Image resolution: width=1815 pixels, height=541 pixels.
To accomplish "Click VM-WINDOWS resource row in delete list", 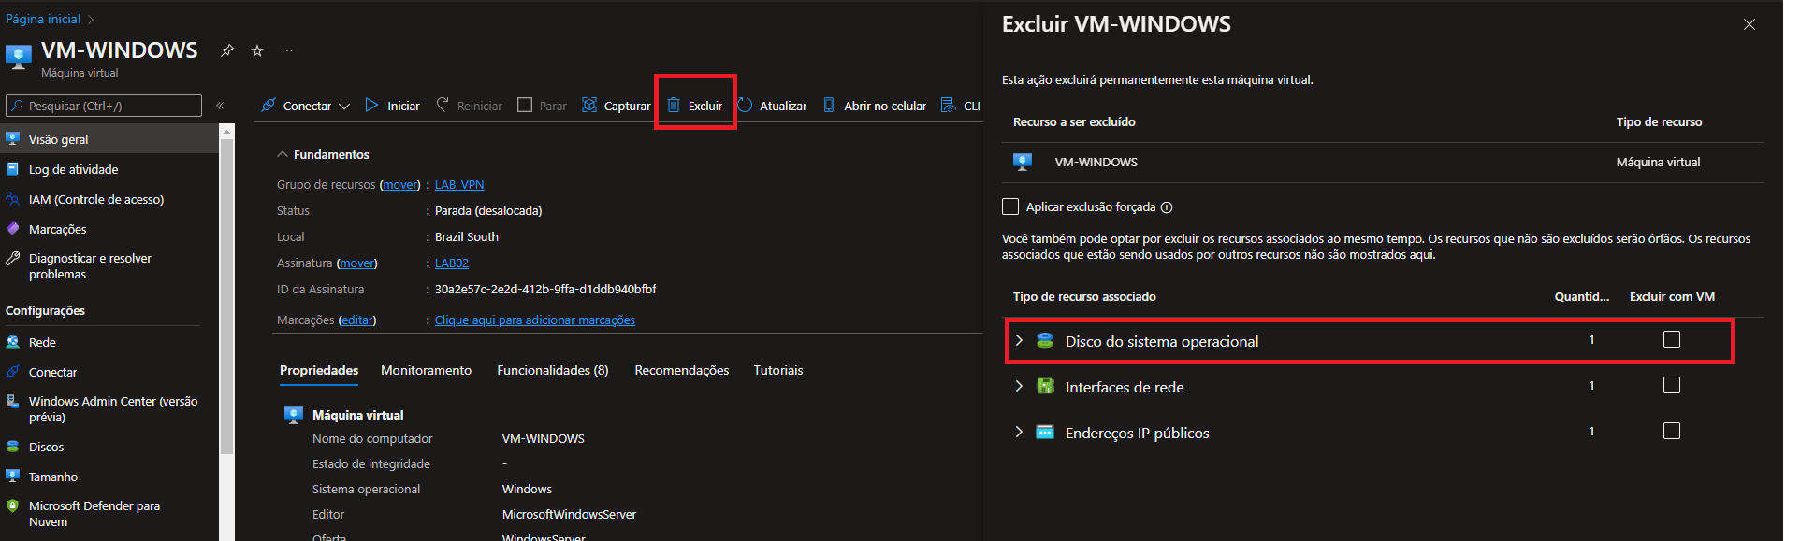I will (1383, 162).
